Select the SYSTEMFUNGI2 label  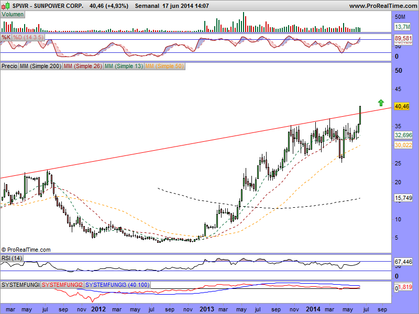[62, 285]
